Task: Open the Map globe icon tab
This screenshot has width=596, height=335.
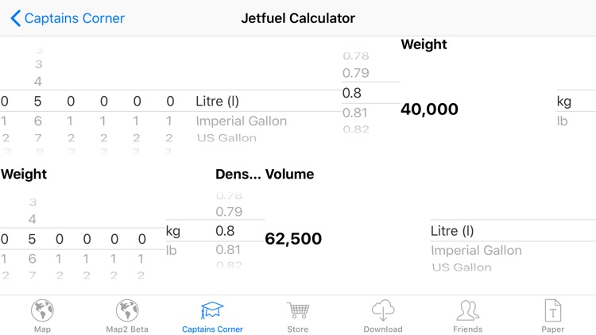Action: click(42, 310)
